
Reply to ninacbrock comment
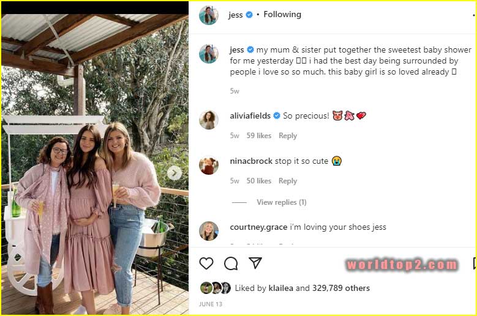[x=288, y=181]
